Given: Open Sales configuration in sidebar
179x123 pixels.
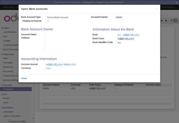Looking at the screenshot, I should click(5, 58).
